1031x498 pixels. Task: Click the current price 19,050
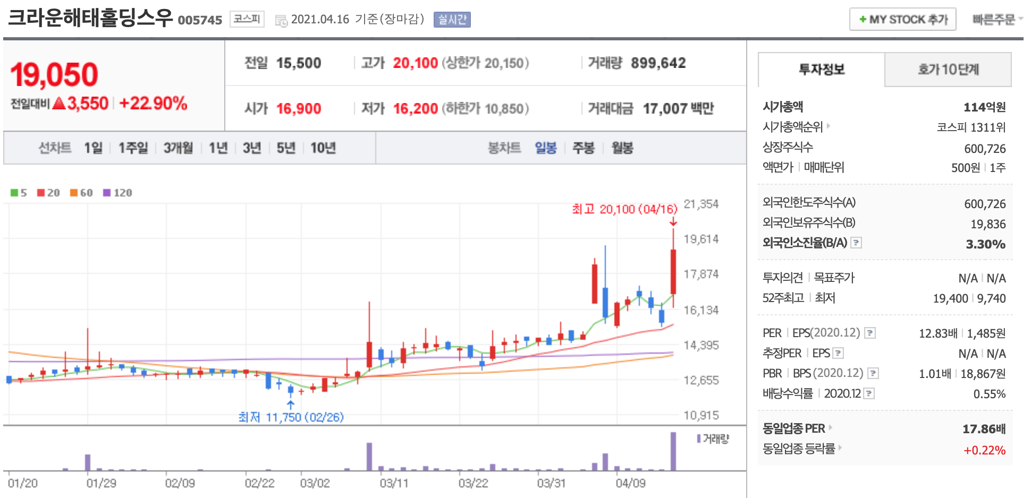[x=54, y=74]
